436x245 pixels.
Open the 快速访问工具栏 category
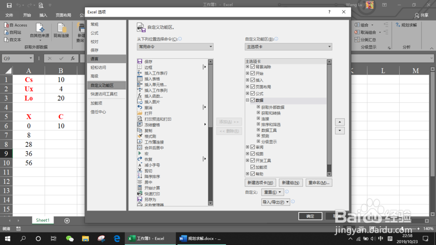pyautogui.click(x=106, y=94)
